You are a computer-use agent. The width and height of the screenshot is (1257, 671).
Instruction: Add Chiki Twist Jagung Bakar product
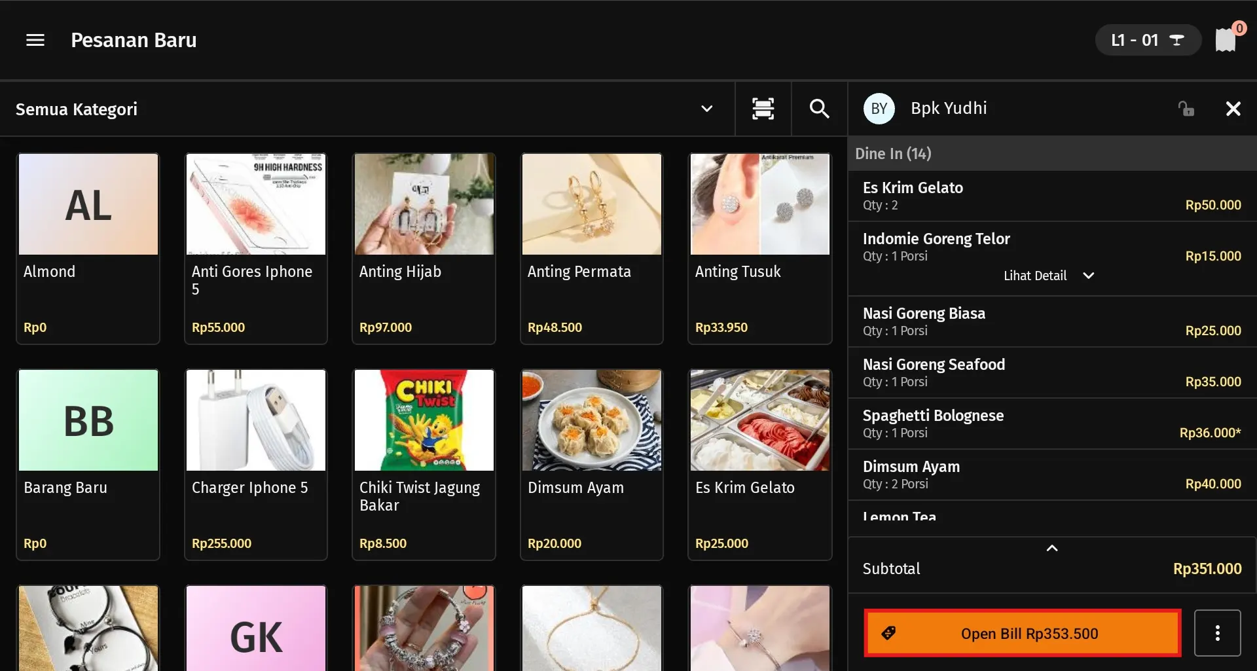click(424, 464)
